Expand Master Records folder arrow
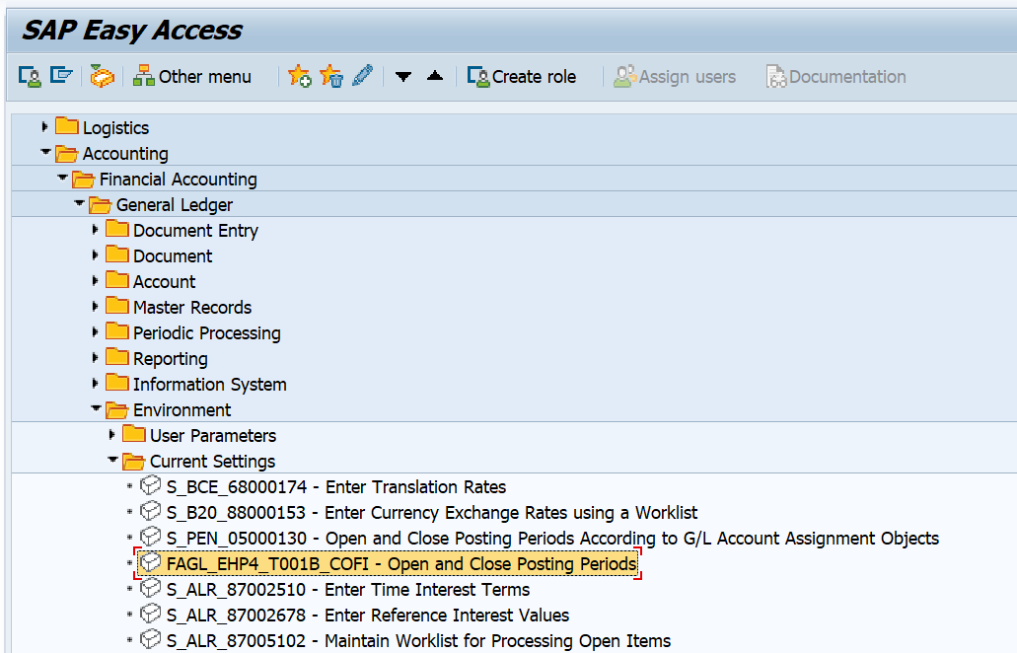Viewport: 1017px width, 653px height. pyautogui.click(x=95, y=306)
